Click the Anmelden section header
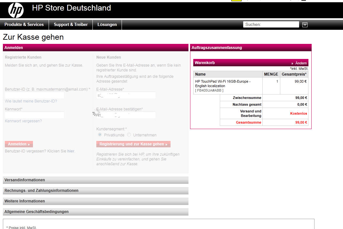Viewport: 343px width, 229px height. pyautogui.click(x=96, y=47)
